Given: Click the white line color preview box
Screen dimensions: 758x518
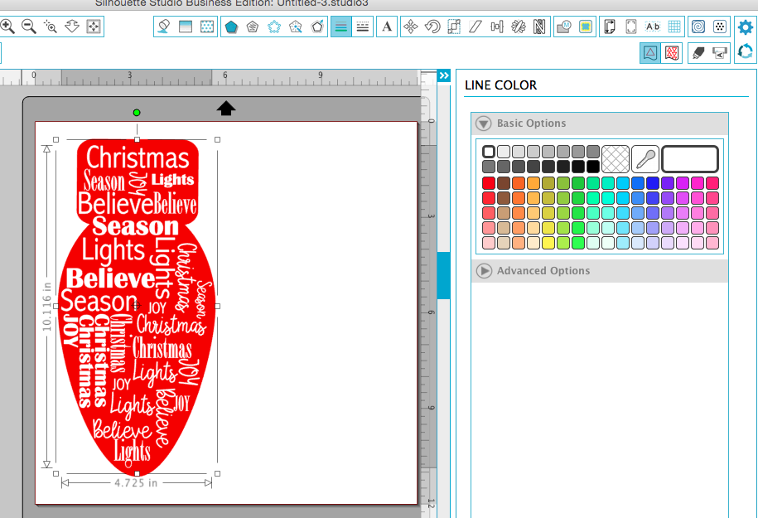Looking at the screenshot, I should [689, 159].
